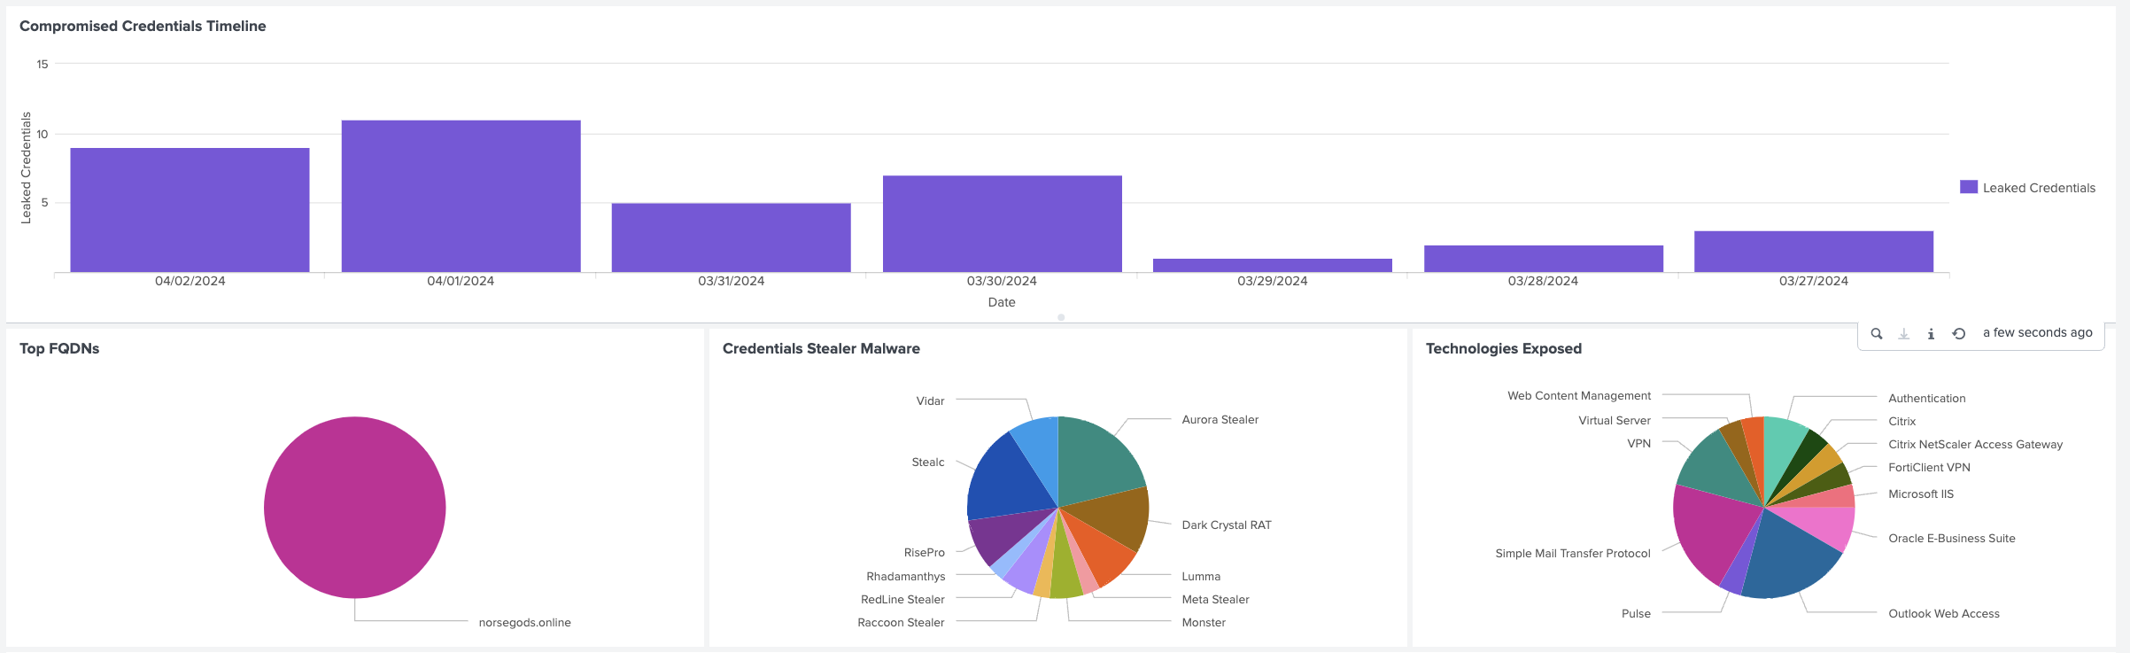This screenshot has width=2130, height=653.
Task: Click the export download arrow icon
Action: coord(1903,334)
